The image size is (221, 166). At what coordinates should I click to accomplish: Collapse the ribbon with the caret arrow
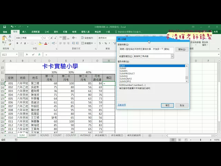pyautogui.click(x=219, y=49)
